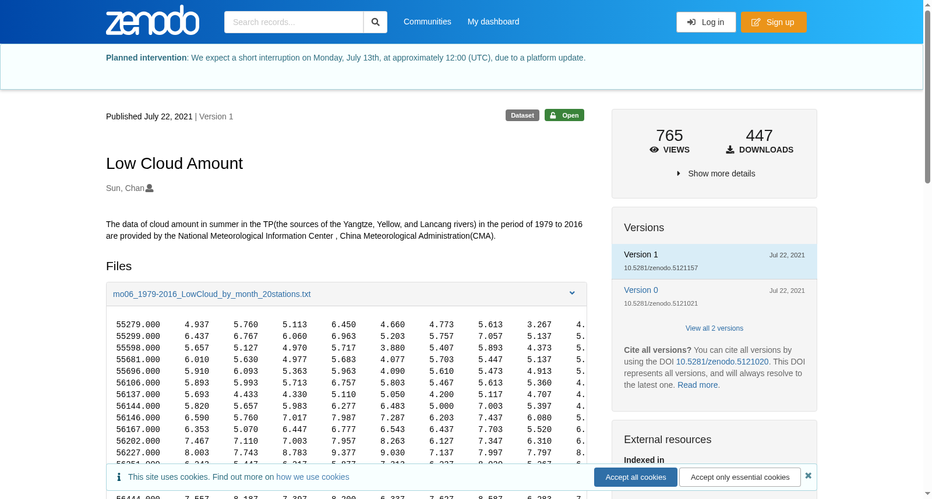This screenshot has height=499, width=932.
Task: Click the 447 downloads count
Action: 759,135
